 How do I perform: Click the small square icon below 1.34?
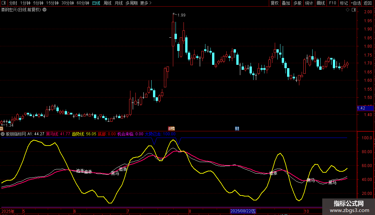[1, 128]
